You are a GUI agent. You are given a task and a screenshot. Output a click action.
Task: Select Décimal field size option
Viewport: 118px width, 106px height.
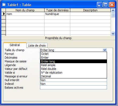click(73, 76)
